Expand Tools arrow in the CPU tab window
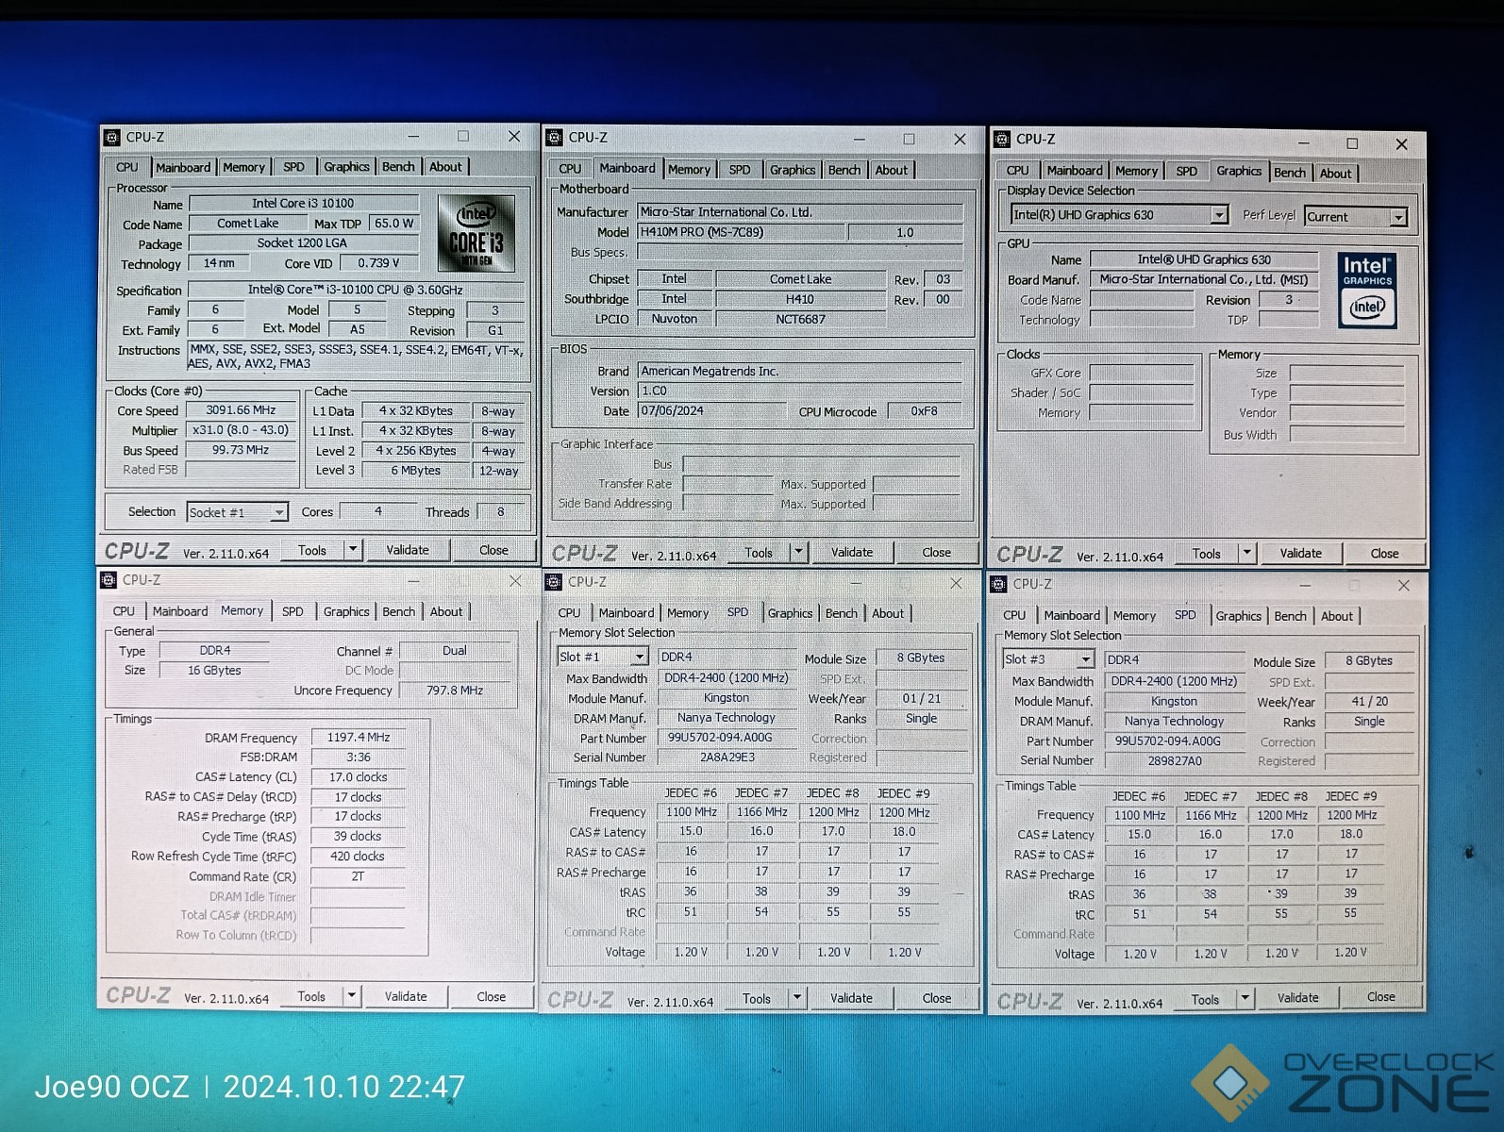The height and width of the screenshot is (1132, 1504). (353, 549)
